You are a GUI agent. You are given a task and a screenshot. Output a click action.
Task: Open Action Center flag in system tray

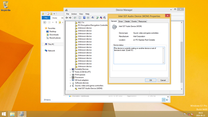point(185,114)
